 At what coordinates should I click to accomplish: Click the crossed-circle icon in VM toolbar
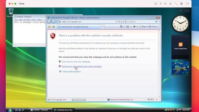coord(182,4)
